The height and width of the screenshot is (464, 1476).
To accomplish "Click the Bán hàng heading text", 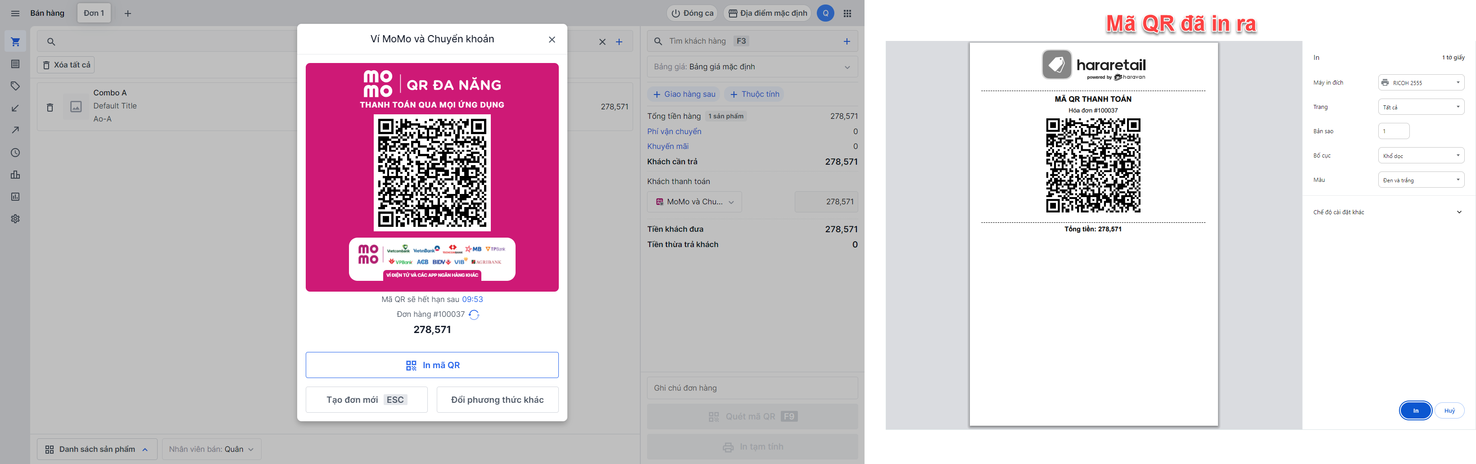I will [x=47, y=13].
